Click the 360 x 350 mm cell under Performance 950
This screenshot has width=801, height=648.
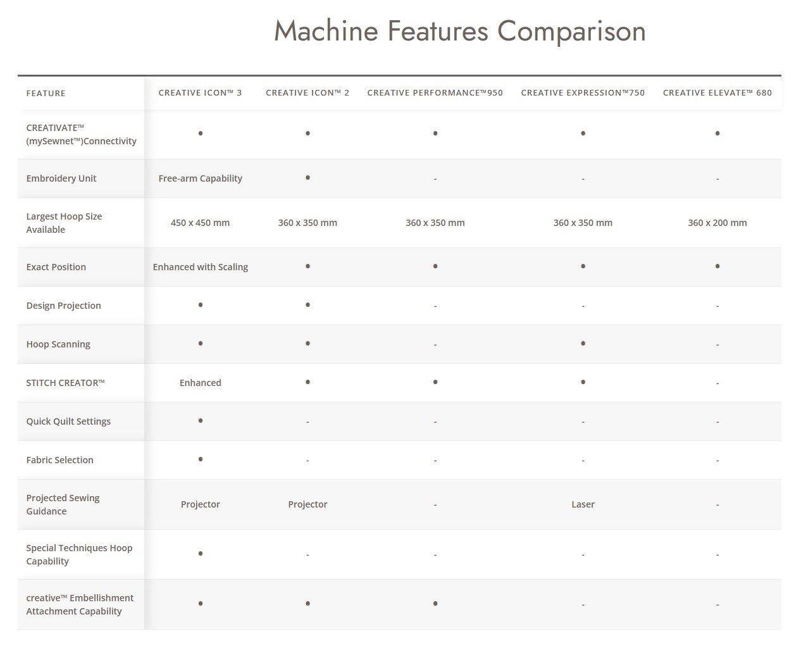[435, 223]
